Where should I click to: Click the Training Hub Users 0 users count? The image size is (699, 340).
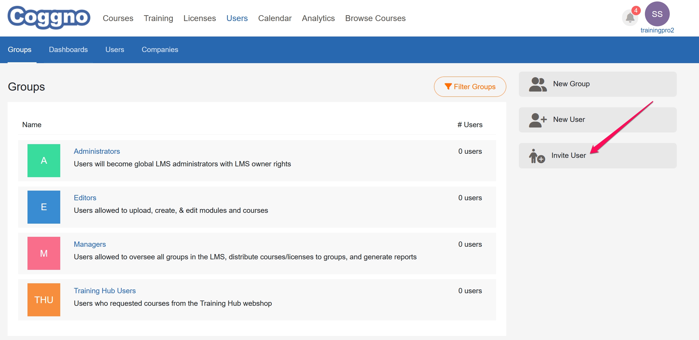point(470,291)
